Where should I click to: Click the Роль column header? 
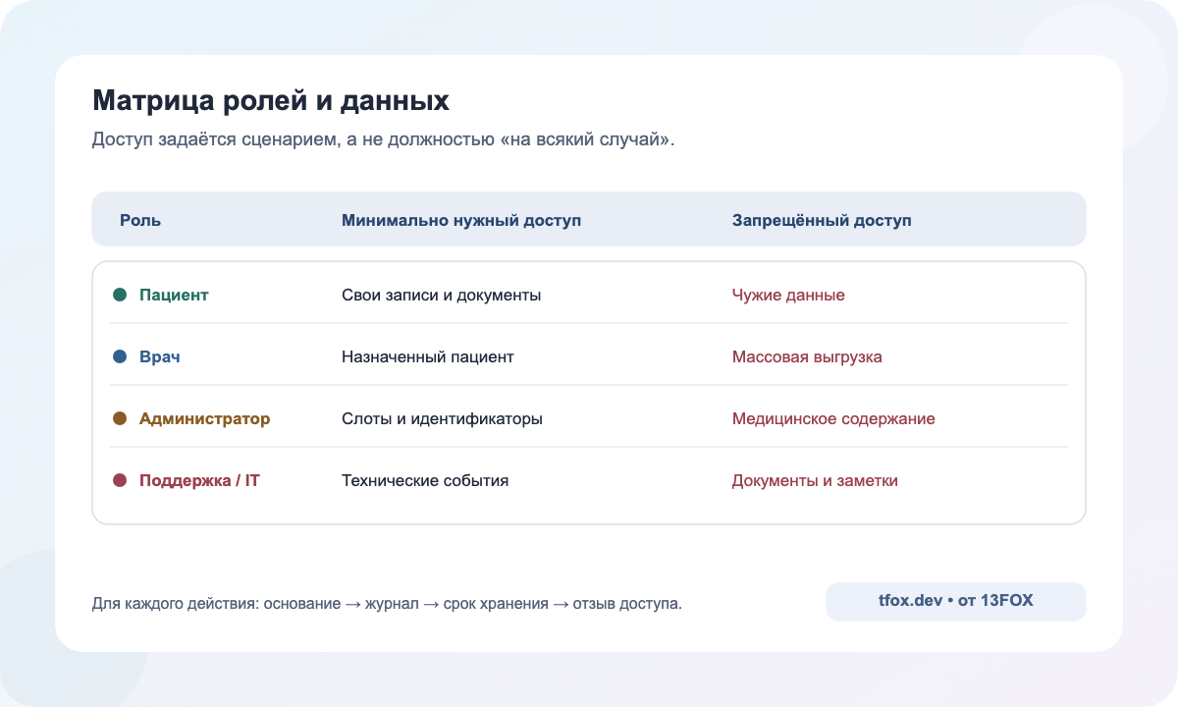pos(140,220)
